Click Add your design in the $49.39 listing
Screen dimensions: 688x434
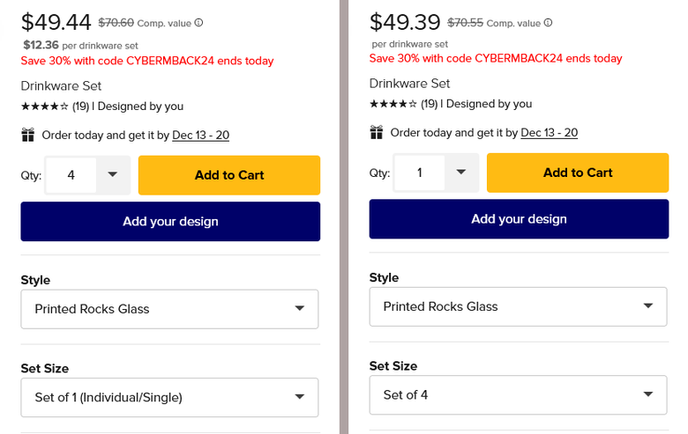coord(519,218)
